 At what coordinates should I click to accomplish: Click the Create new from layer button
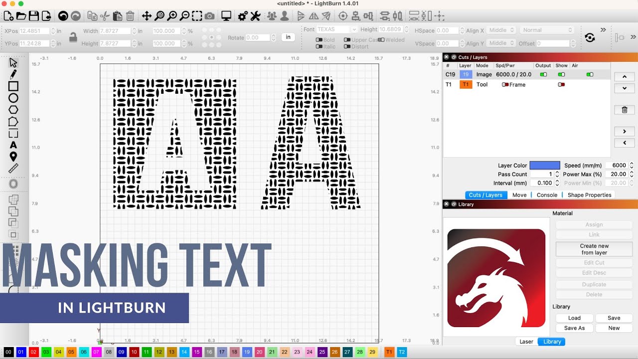pos(594,249)
